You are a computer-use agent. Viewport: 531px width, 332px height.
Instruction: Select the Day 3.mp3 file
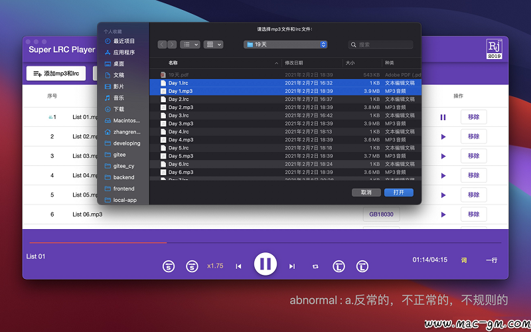tap(285, 124)
